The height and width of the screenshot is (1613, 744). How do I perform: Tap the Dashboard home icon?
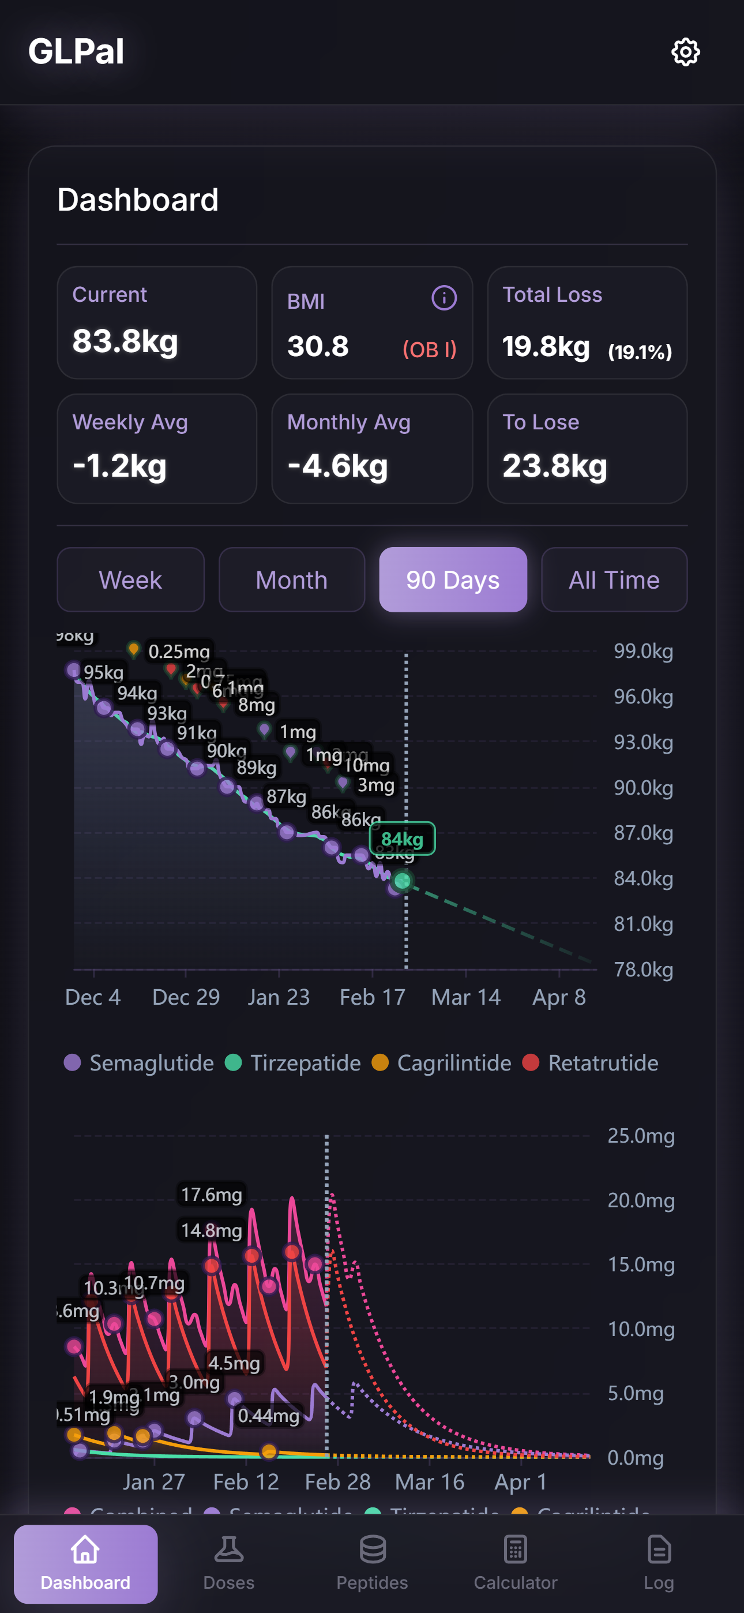coord(85,1550)
